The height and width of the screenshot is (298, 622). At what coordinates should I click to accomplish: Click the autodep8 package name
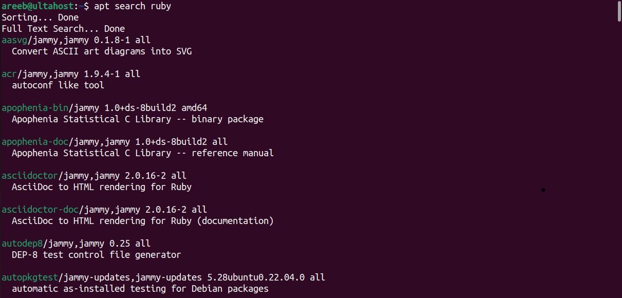22,244
